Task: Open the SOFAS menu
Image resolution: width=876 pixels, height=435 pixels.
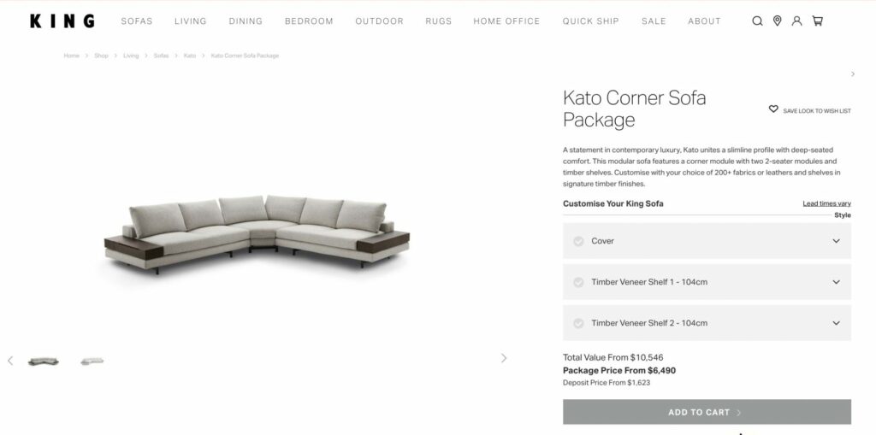Action: point(137,21)
